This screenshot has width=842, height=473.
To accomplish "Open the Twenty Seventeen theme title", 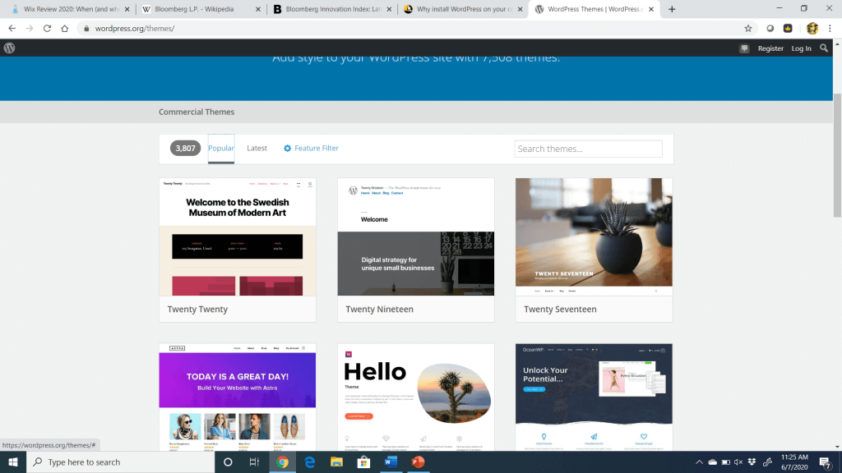I will coord(560,309).
